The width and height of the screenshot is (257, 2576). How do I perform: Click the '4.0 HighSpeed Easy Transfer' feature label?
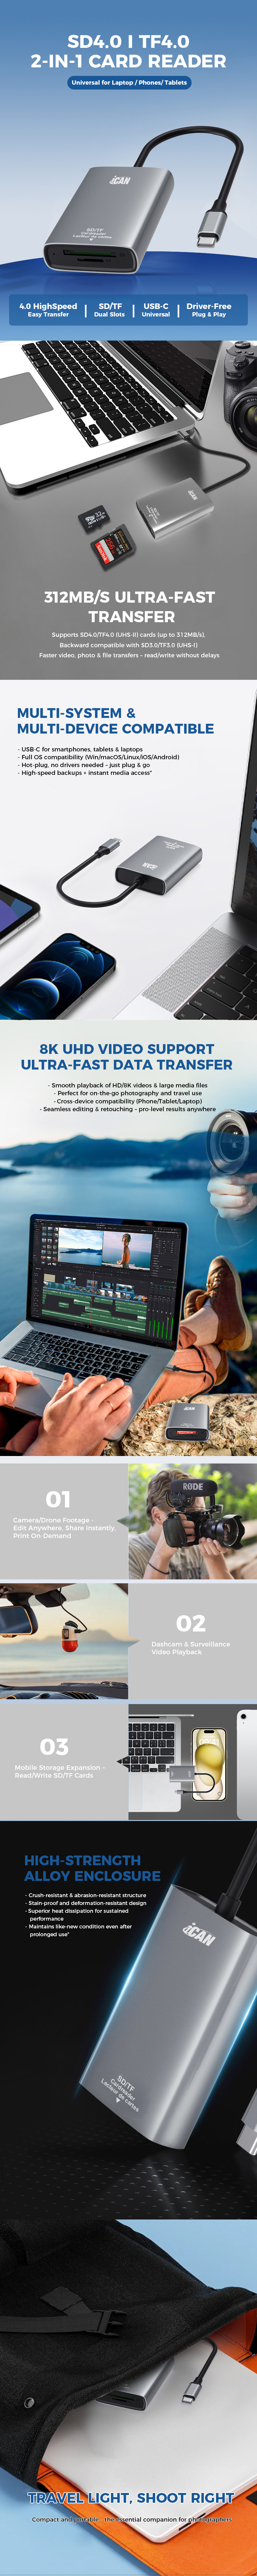tap(48, 310)
